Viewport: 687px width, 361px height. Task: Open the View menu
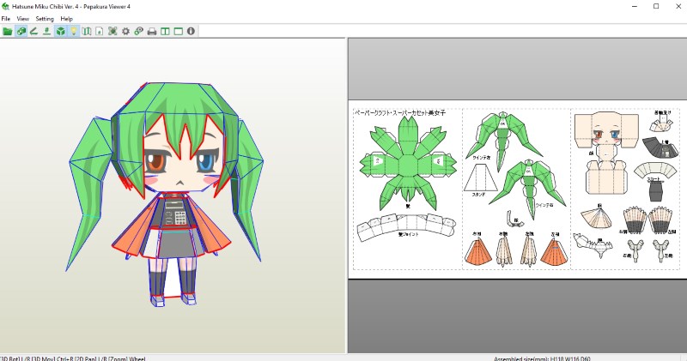tap(23, 19)
